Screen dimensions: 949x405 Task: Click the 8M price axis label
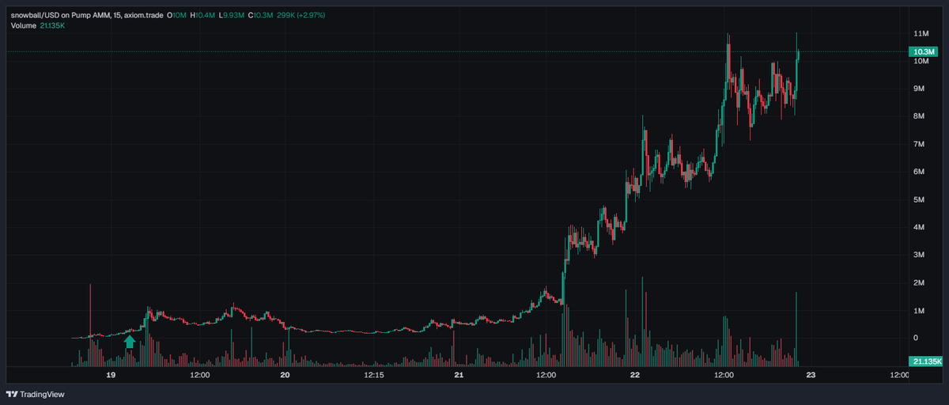[921, 117]
